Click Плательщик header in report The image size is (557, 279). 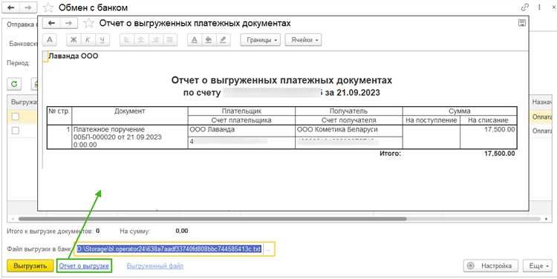coord(241,111)
